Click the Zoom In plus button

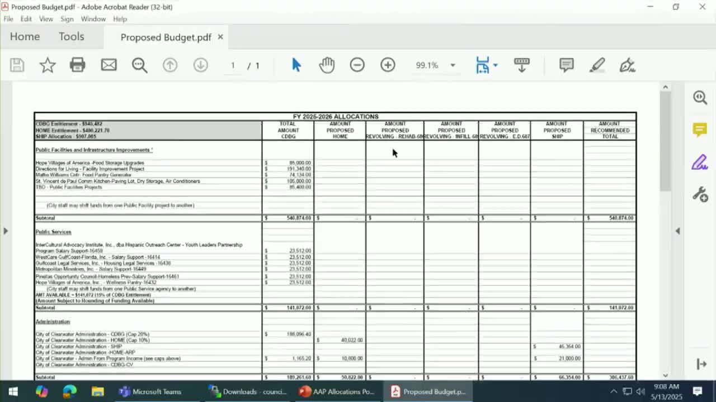point(388,65)
